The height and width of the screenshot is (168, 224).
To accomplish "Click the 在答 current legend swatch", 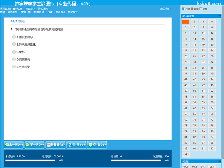I will coord(192,9).
